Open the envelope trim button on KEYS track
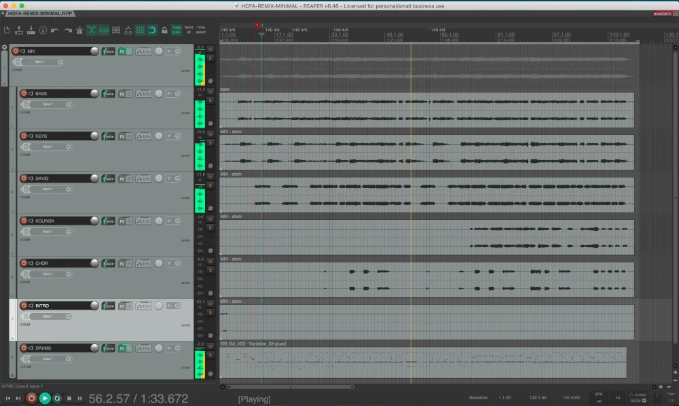Image resolution: width=679 pixels, height=406 pixels. (x=143, y=136)
